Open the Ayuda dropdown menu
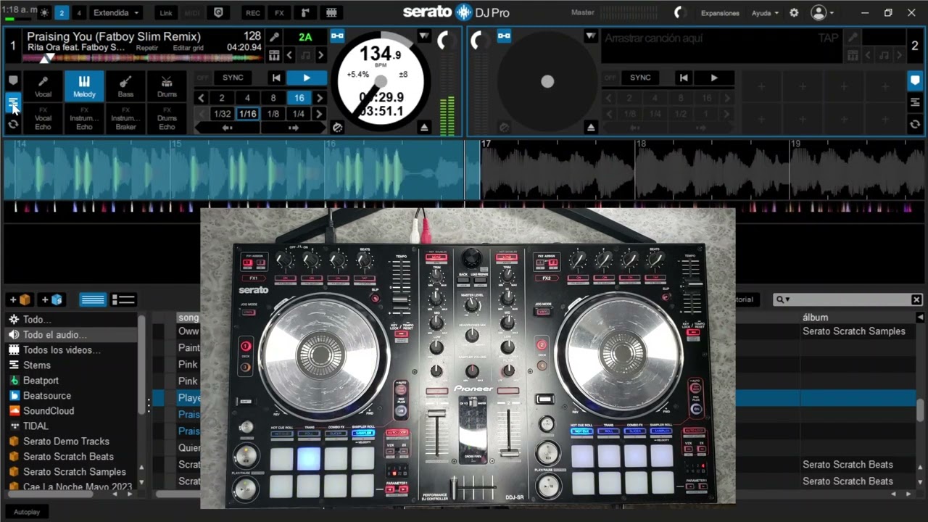The image size is (928, 522). coord(765,13)
